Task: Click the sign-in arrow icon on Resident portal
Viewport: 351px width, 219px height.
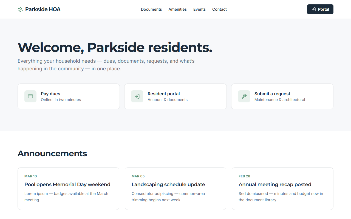Action: (x=137, y=96)
